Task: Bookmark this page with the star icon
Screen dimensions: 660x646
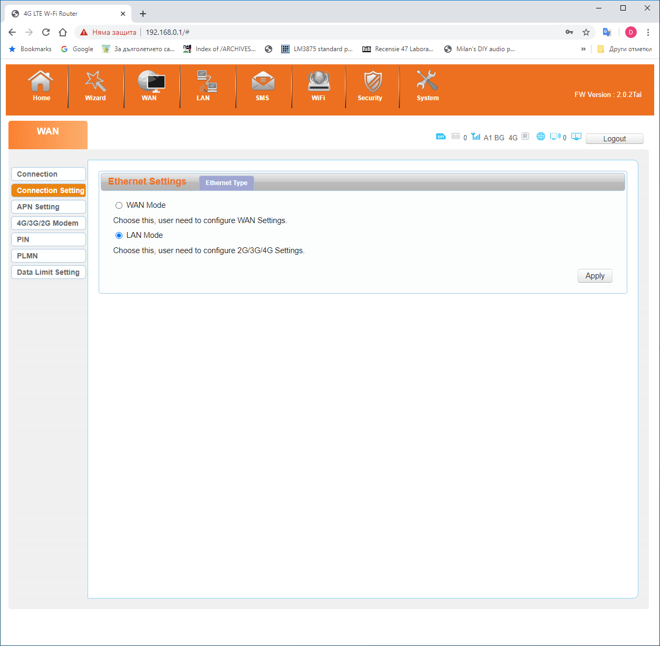Action: click(x=586, y=32)
